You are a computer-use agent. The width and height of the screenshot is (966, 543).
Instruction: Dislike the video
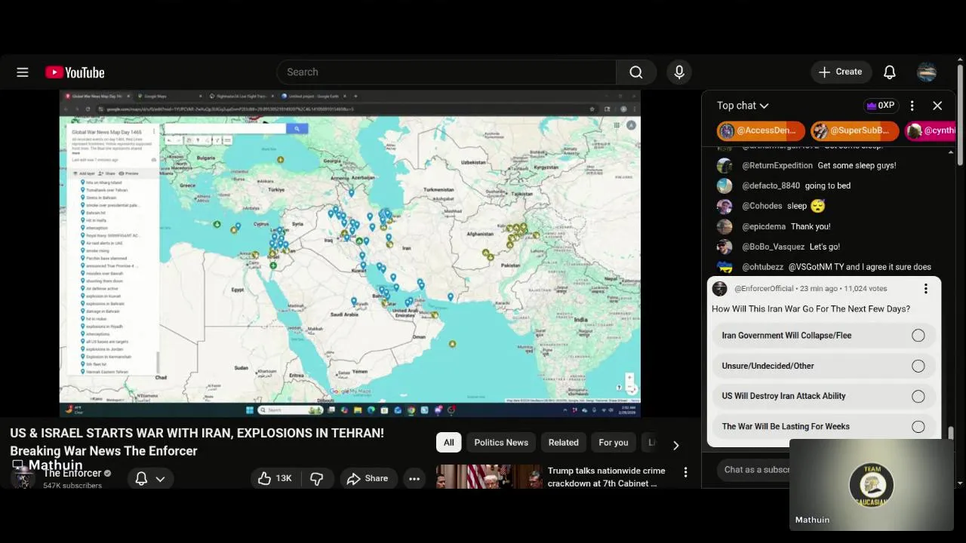317,478
